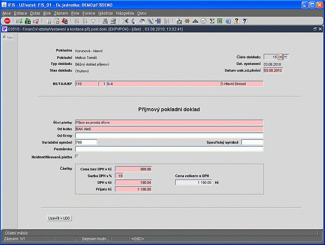325x245 pixels.
Task: Click the sigma sum icon
Action: 212,21
